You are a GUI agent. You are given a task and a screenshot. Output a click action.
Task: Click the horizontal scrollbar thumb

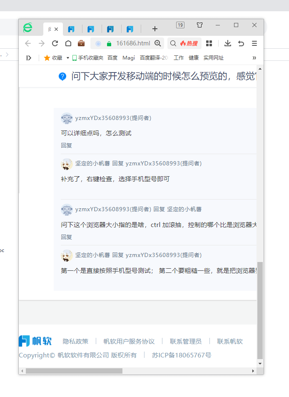point(74,371)
